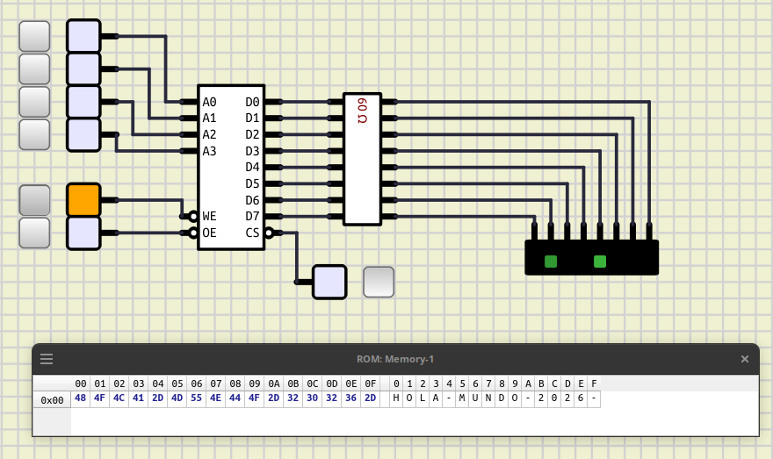Click the CS push button near bottom

[379, 283]
